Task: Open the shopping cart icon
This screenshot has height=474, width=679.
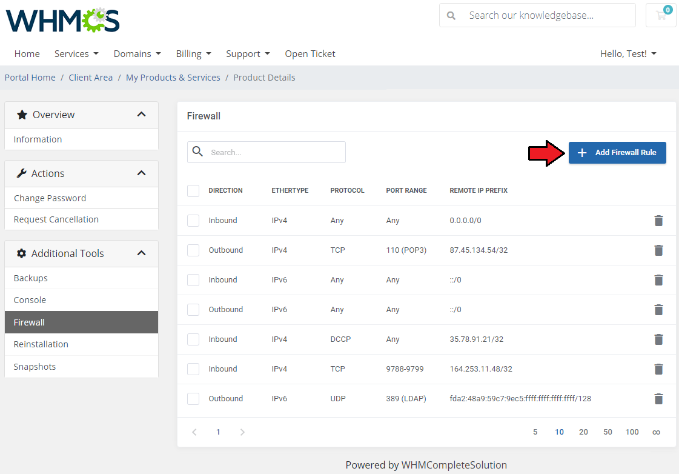Action: (661, 16)
